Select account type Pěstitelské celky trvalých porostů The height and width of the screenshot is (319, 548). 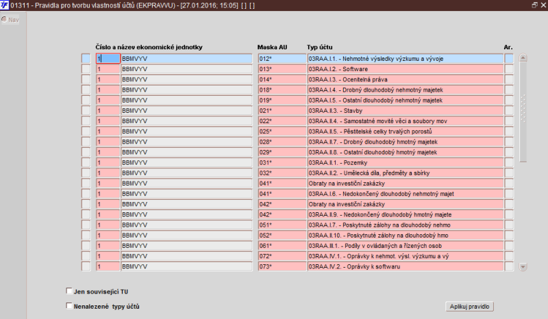(x=406, y=131)
